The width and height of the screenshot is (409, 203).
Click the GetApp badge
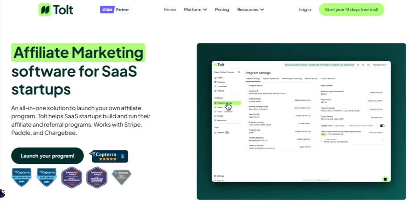pos(121,177)
